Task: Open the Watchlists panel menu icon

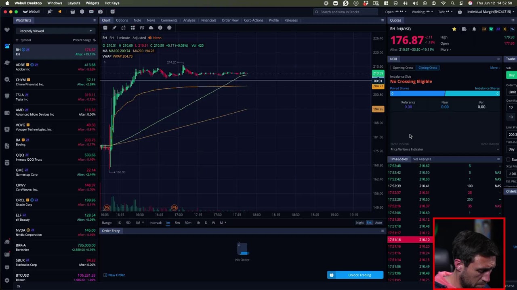Action: point(94,20)
